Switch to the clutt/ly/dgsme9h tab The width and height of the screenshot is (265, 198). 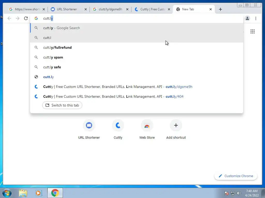110,9
